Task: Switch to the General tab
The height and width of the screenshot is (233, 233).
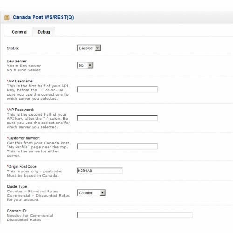Action: [20, 32]
